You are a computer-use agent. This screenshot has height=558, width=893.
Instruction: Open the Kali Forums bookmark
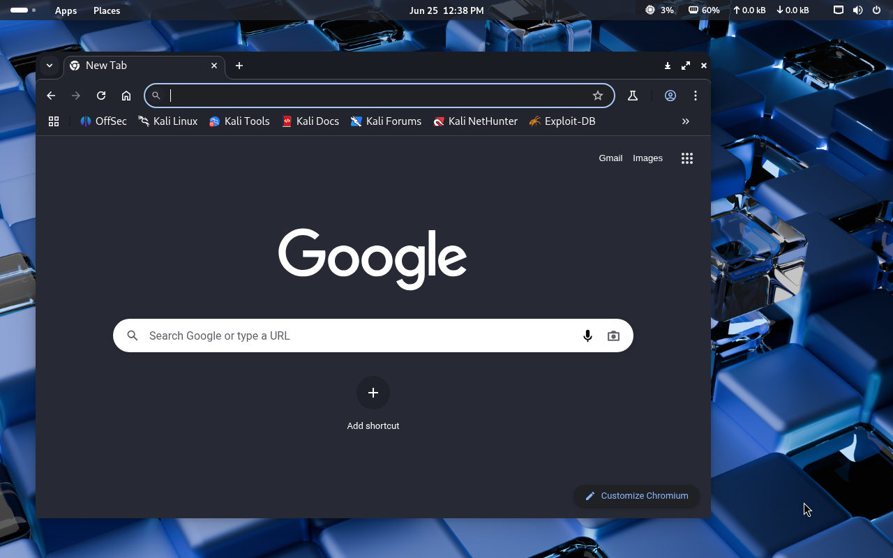pyautogui.click(x=387, y=121)
